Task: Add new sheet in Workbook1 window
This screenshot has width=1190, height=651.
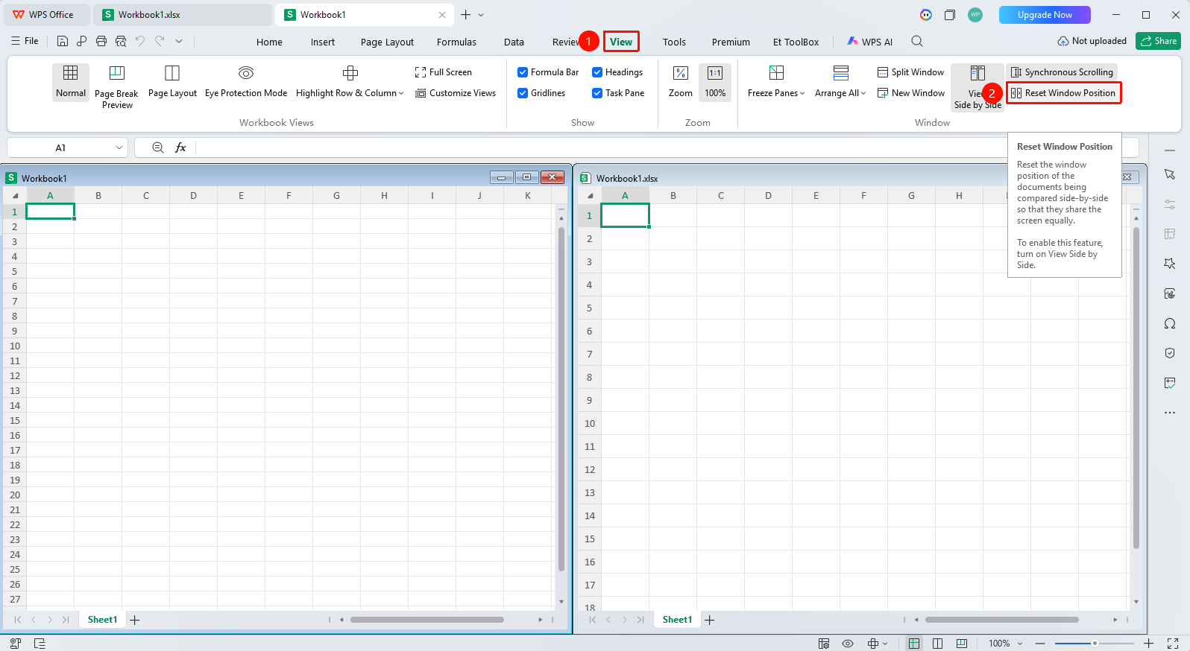Action: click(x=135, y=620)
